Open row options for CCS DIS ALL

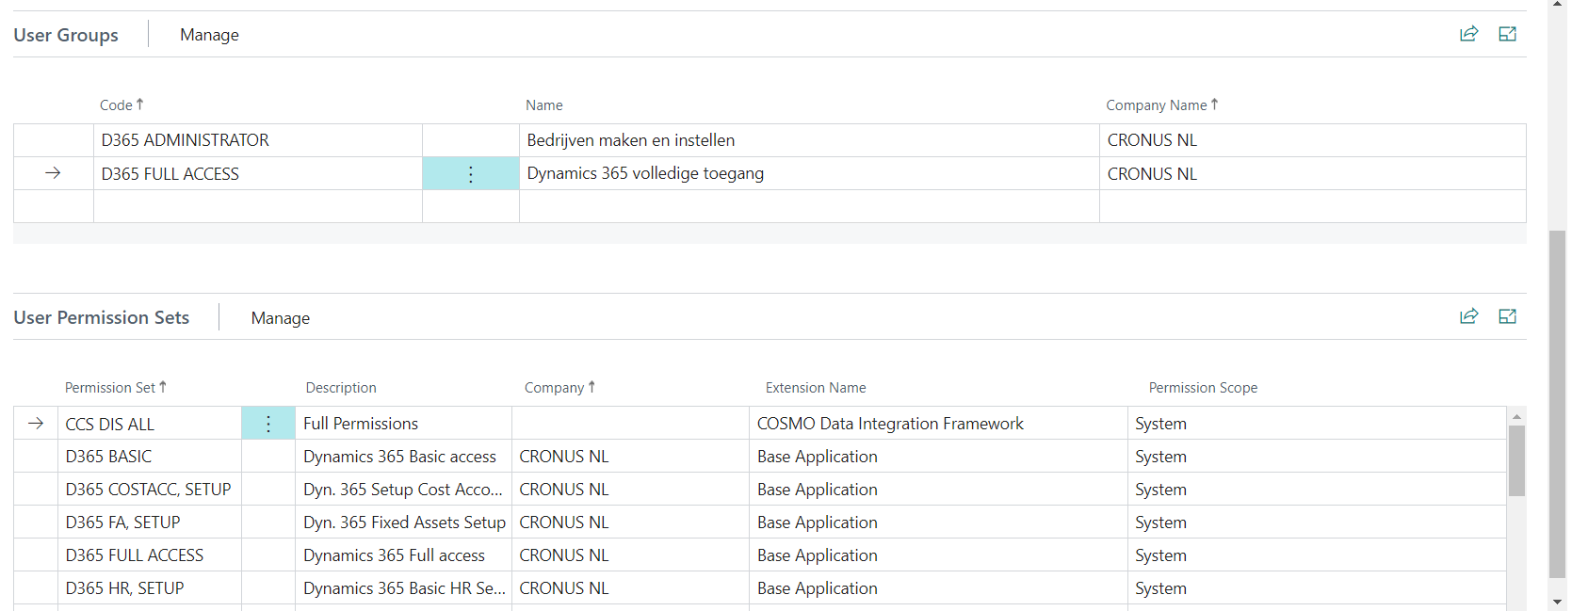[x=268, y=424]
